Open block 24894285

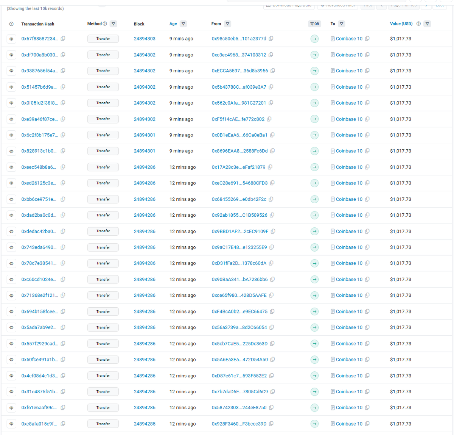tap(145, 424)
